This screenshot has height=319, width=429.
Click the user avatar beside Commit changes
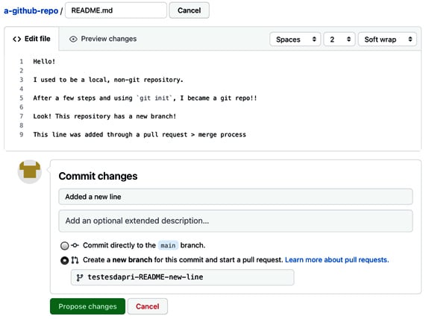(x=30, y=171)
